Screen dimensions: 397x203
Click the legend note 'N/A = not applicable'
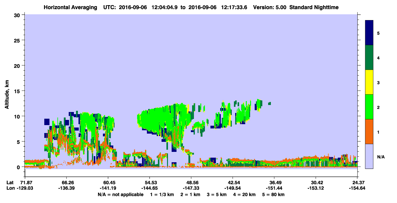120,194
